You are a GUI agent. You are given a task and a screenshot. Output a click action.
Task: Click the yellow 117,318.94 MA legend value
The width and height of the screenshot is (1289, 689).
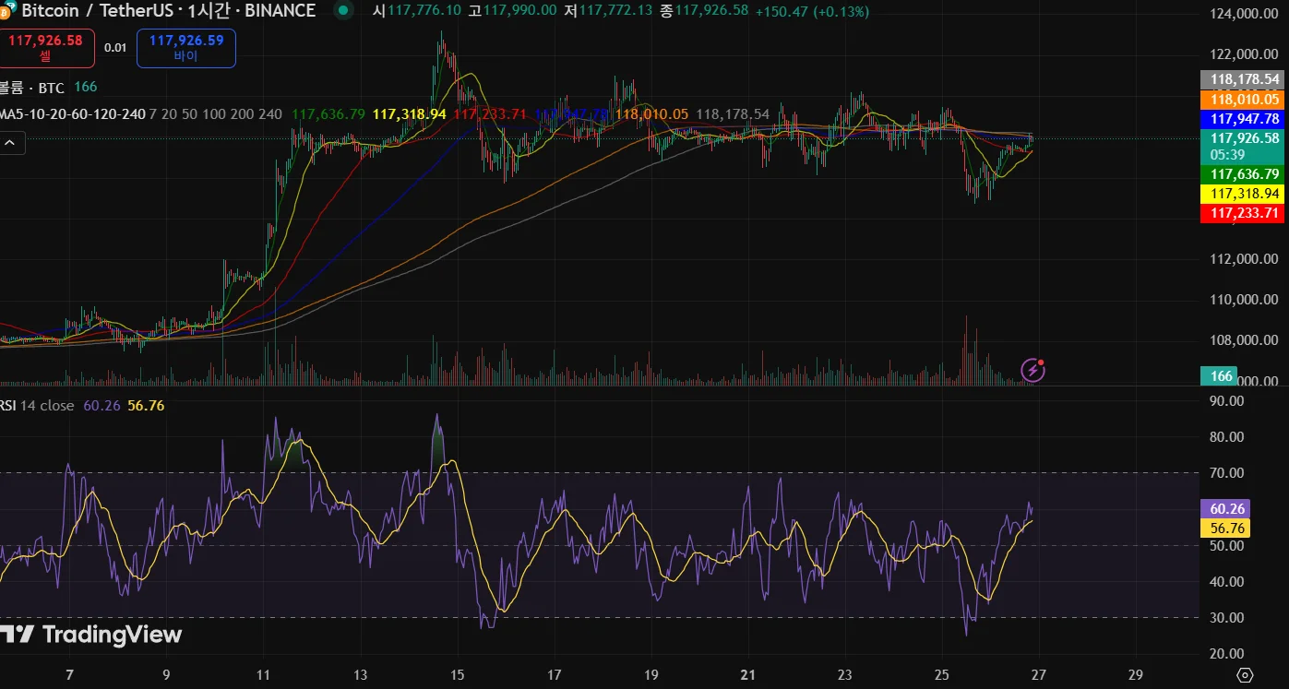[x=410, y=114]
